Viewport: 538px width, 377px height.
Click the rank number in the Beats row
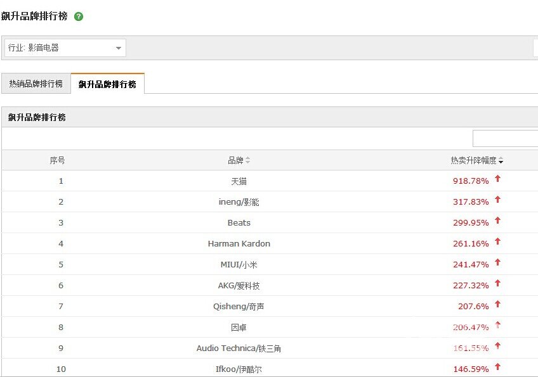click(61, 223)
